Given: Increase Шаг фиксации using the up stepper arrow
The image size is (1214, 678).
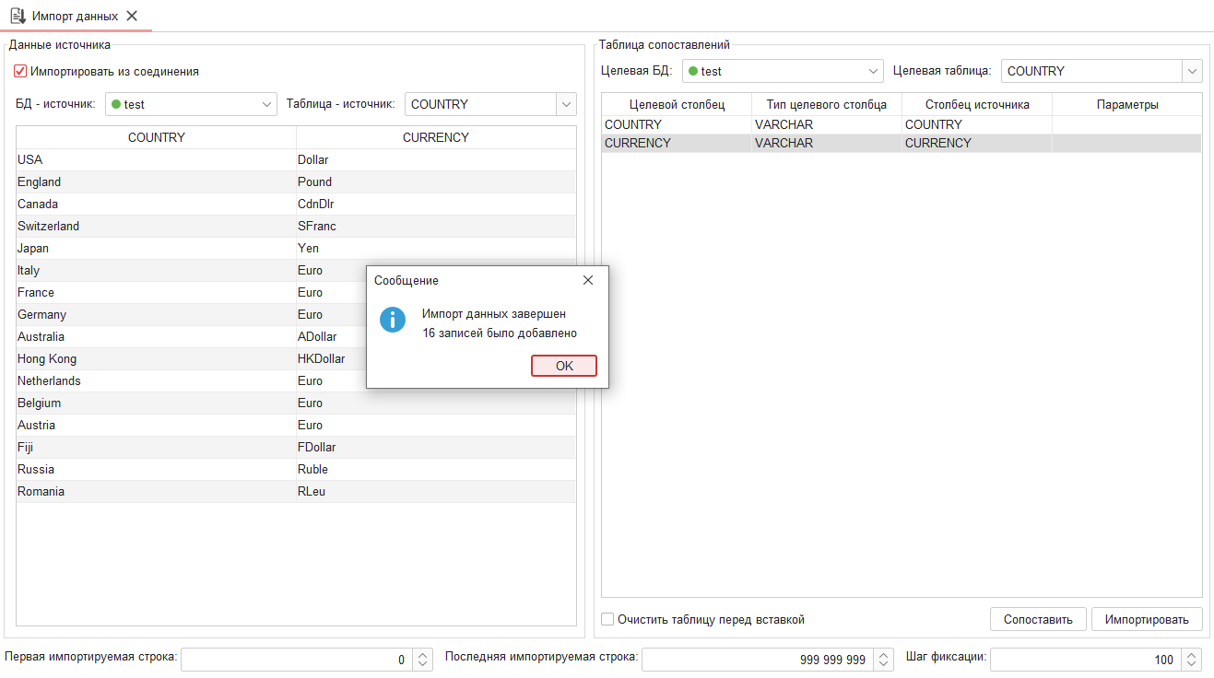Looking at the screenshot, I should click(1192, 654).
